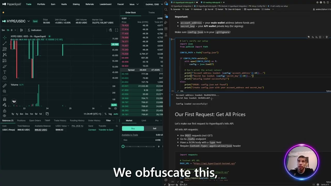Select the 1h chart interval
The height and width of the screenshot is (186, 331).
pyautogui.click(x=8, y=30)
